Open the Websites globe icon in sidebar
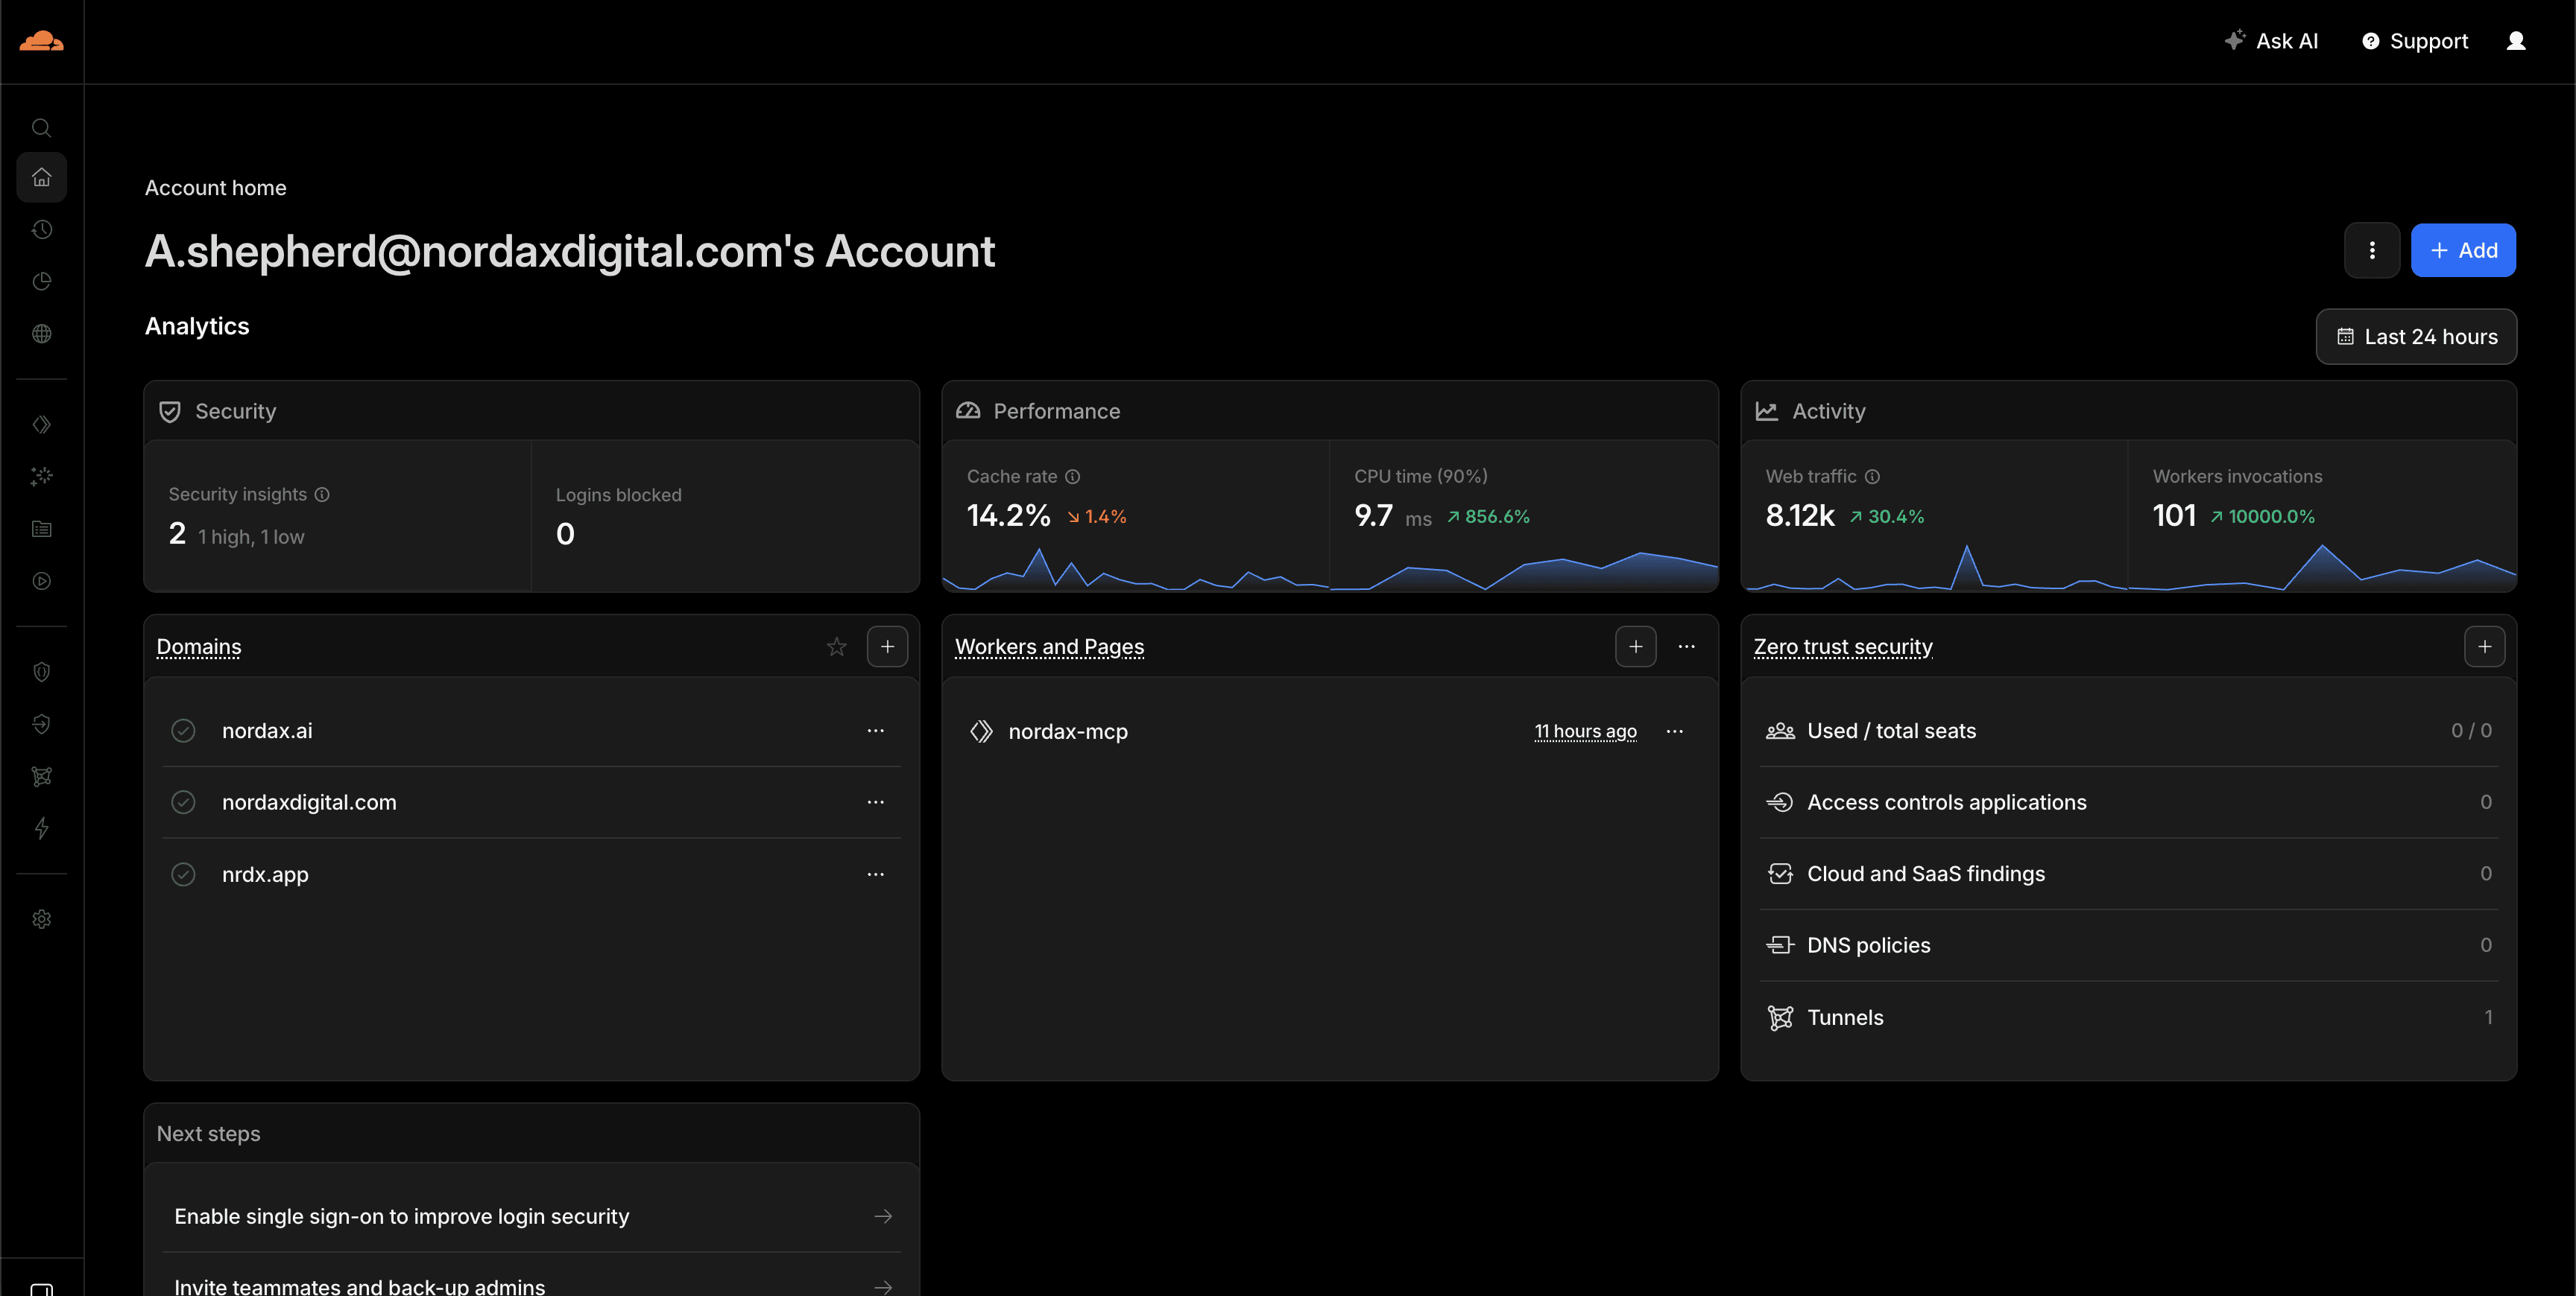Viewport: 2576px width, 1296px height. pyautogui.click(x=41, y=334)
